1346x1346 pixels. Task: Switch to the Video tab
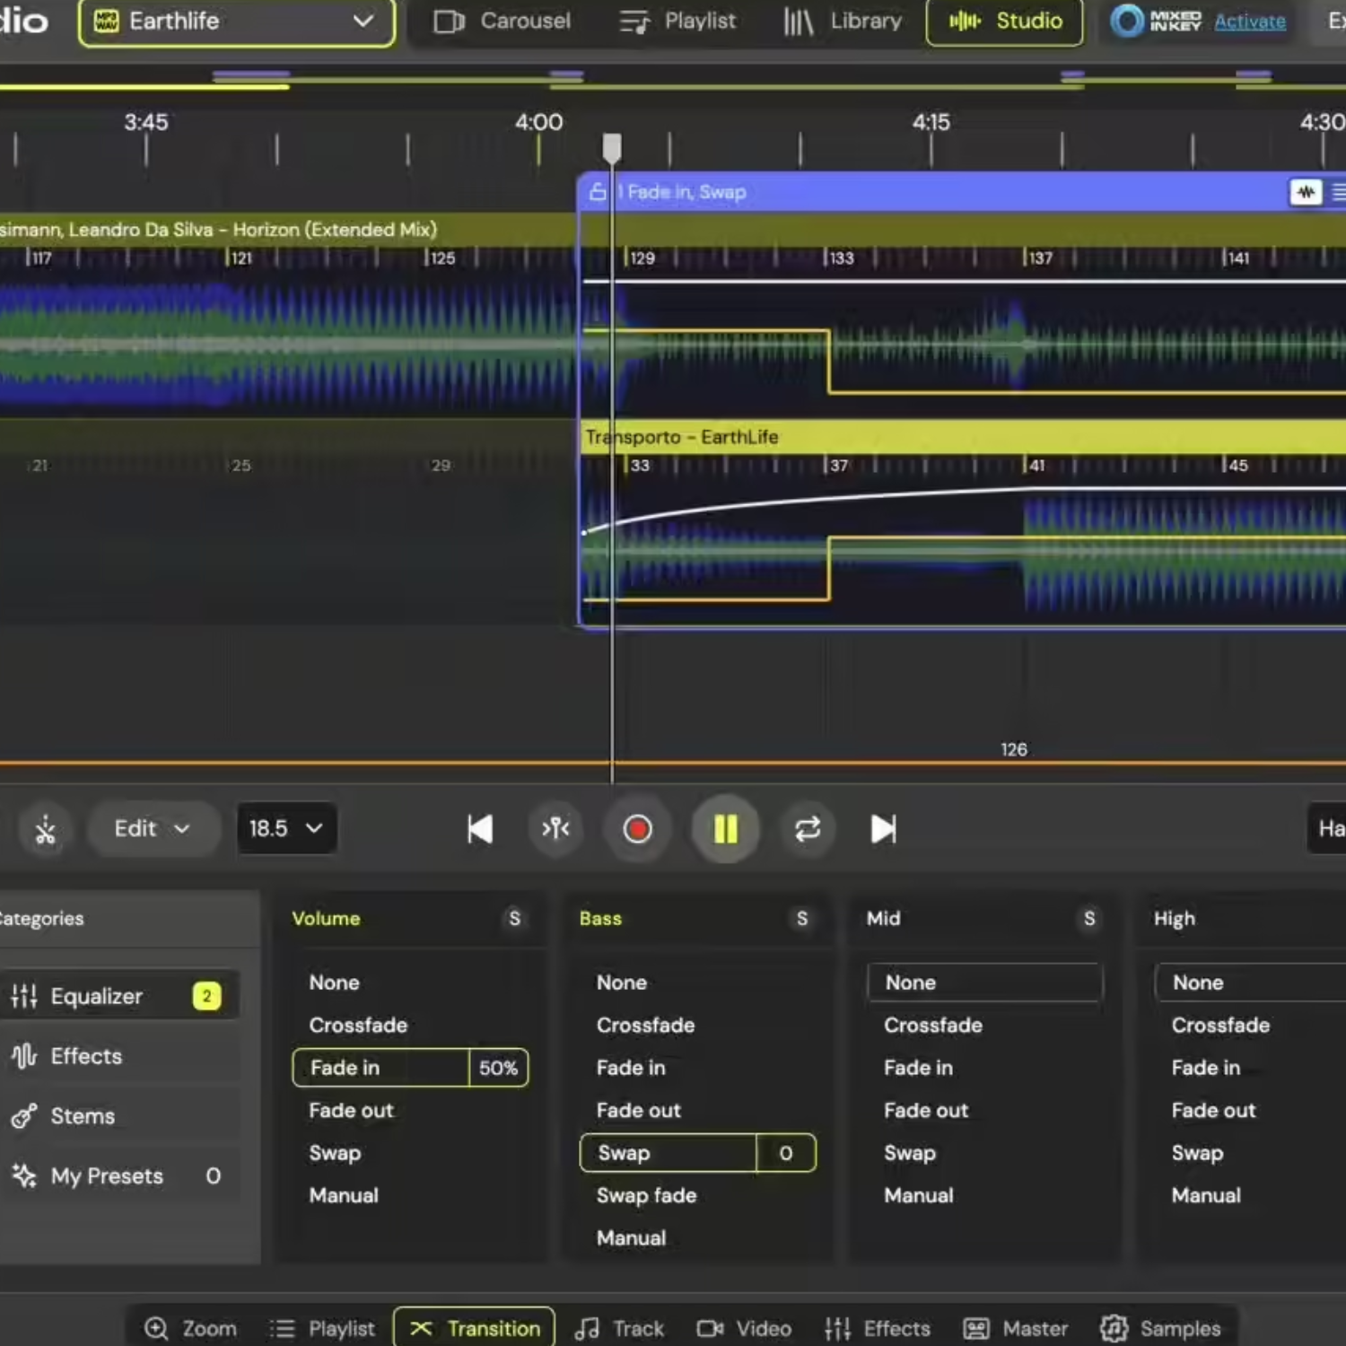click(745, 1328)
